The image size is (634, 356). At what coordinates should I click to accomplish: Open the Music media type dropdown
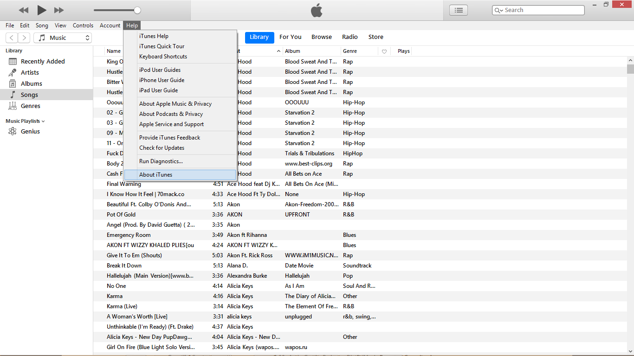tap(63, 38)
